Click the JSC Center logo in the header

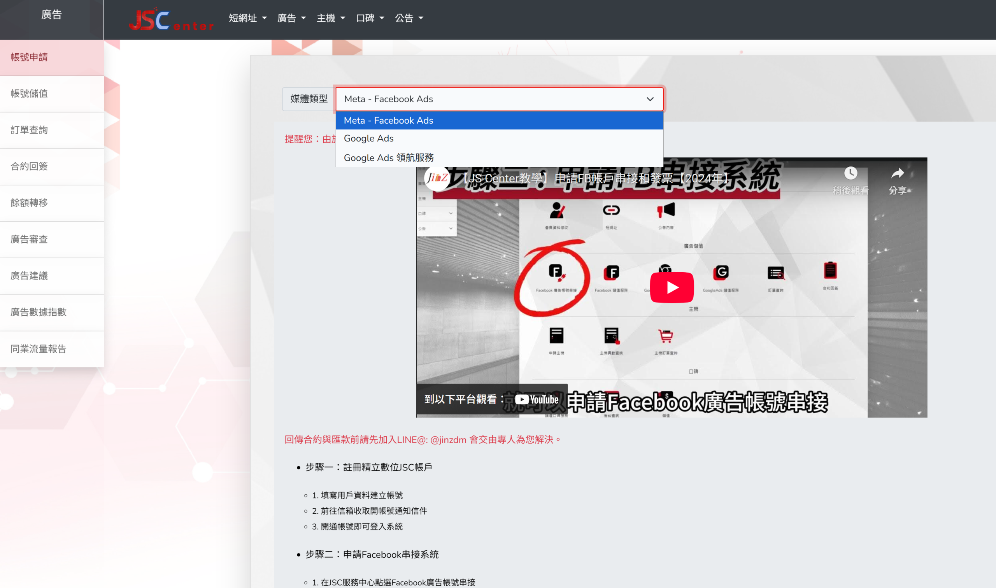[x=171, y=20]
